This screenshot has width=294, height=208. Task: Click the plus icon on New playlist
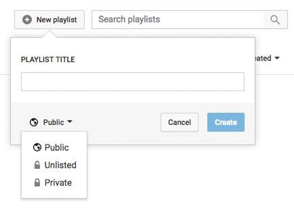point(27,20)
